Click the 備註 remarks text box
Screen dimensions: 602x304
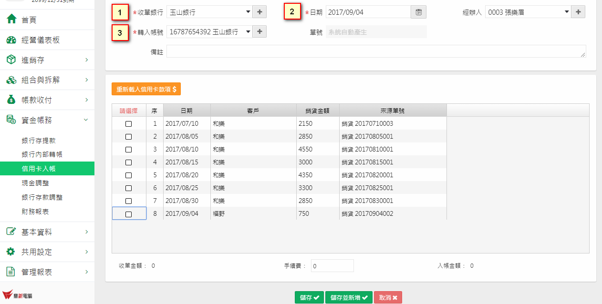(x=376, y=51)
